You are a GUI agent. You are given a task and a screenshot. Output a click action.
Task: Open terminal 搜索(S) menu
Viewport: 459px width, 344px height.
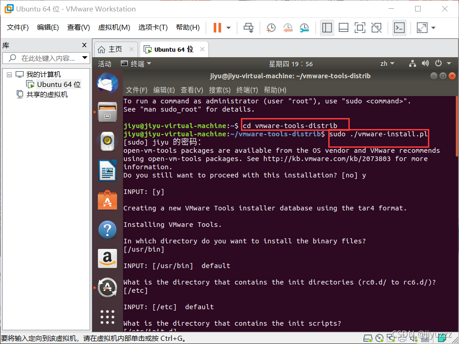point(219,90)
